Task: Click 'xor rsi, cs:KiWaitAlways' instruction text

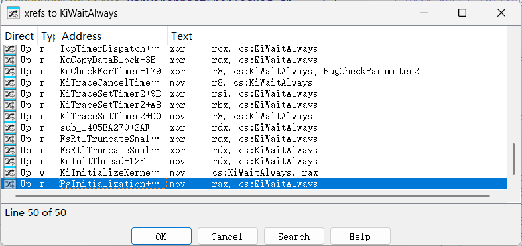Action: coord(243,94)
